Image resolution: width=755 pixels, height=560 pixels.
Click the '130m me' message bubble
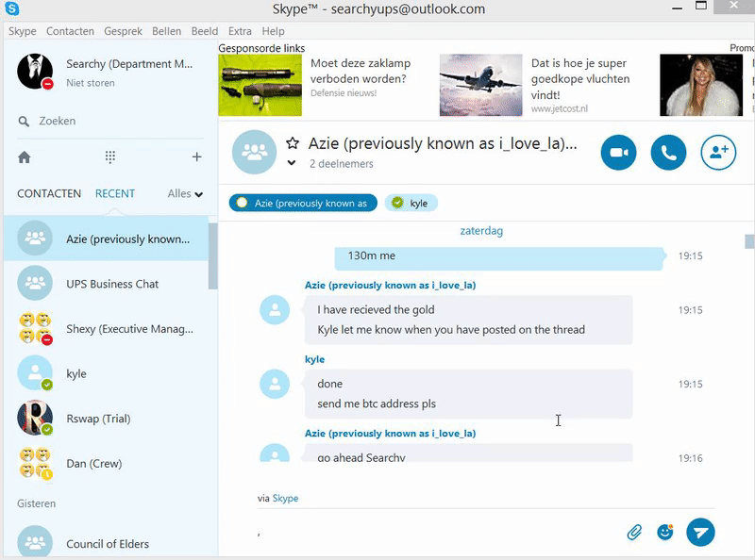pyautogui.click(x=499, y=258)
